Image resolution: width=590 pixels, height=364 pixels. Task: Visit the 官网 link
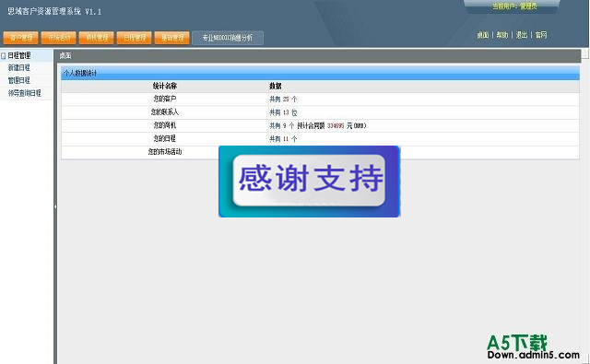[x=541, y=35]
